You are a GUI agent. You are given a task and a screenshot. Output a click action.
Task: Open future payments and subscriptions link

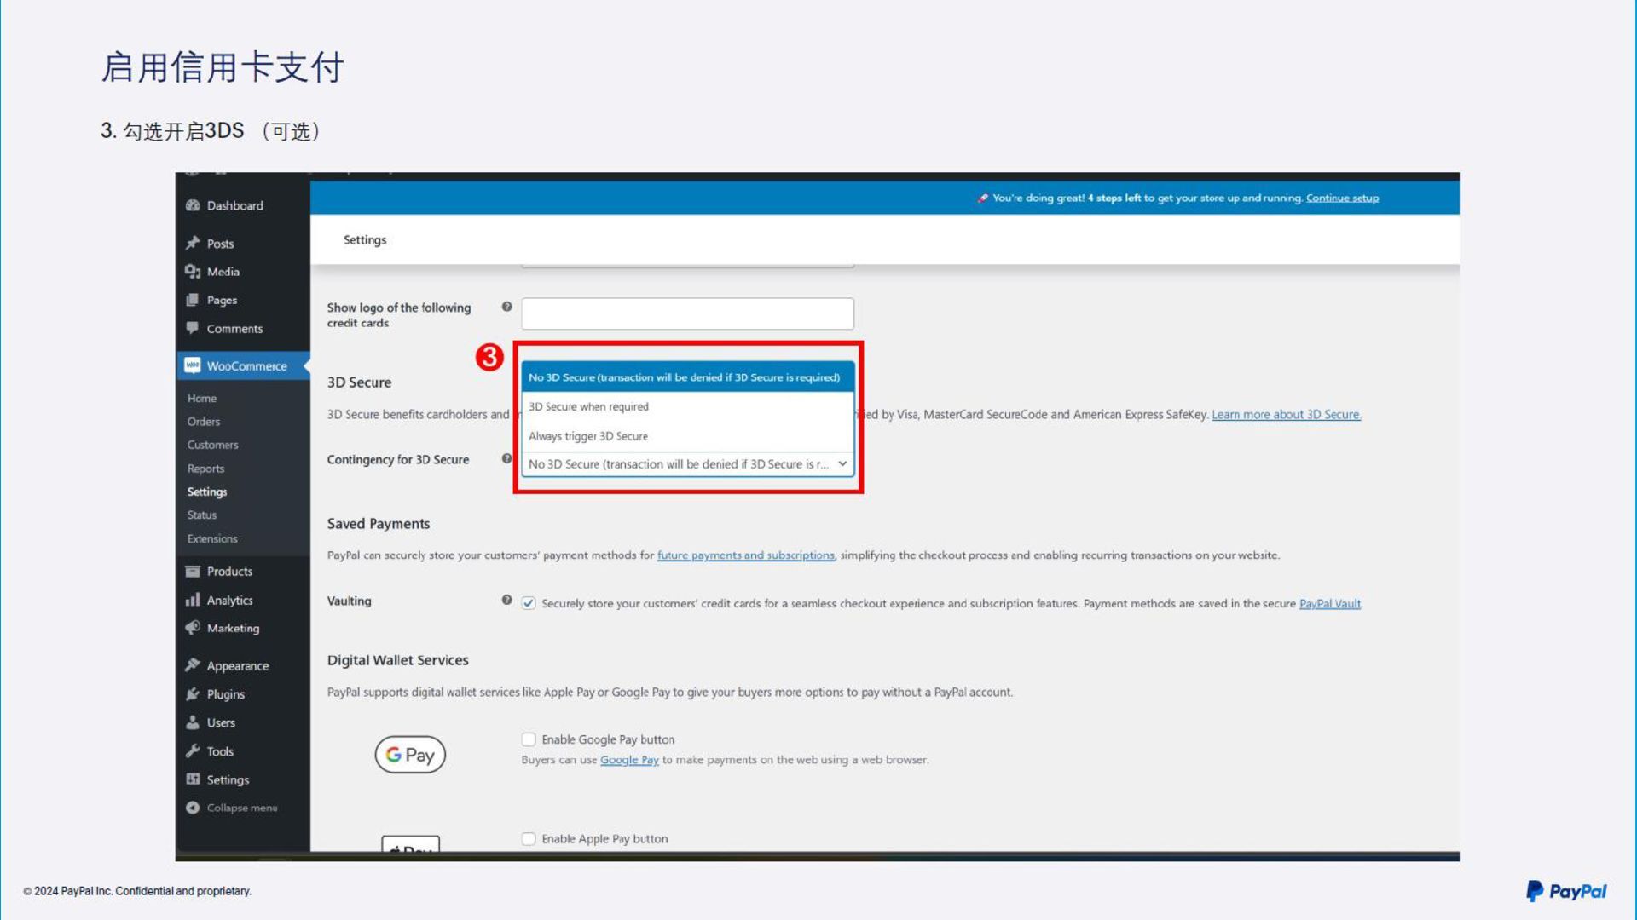[x=745, y=555]
